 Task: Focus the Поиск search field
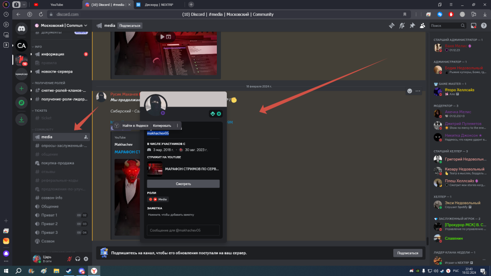click(447, 25)
